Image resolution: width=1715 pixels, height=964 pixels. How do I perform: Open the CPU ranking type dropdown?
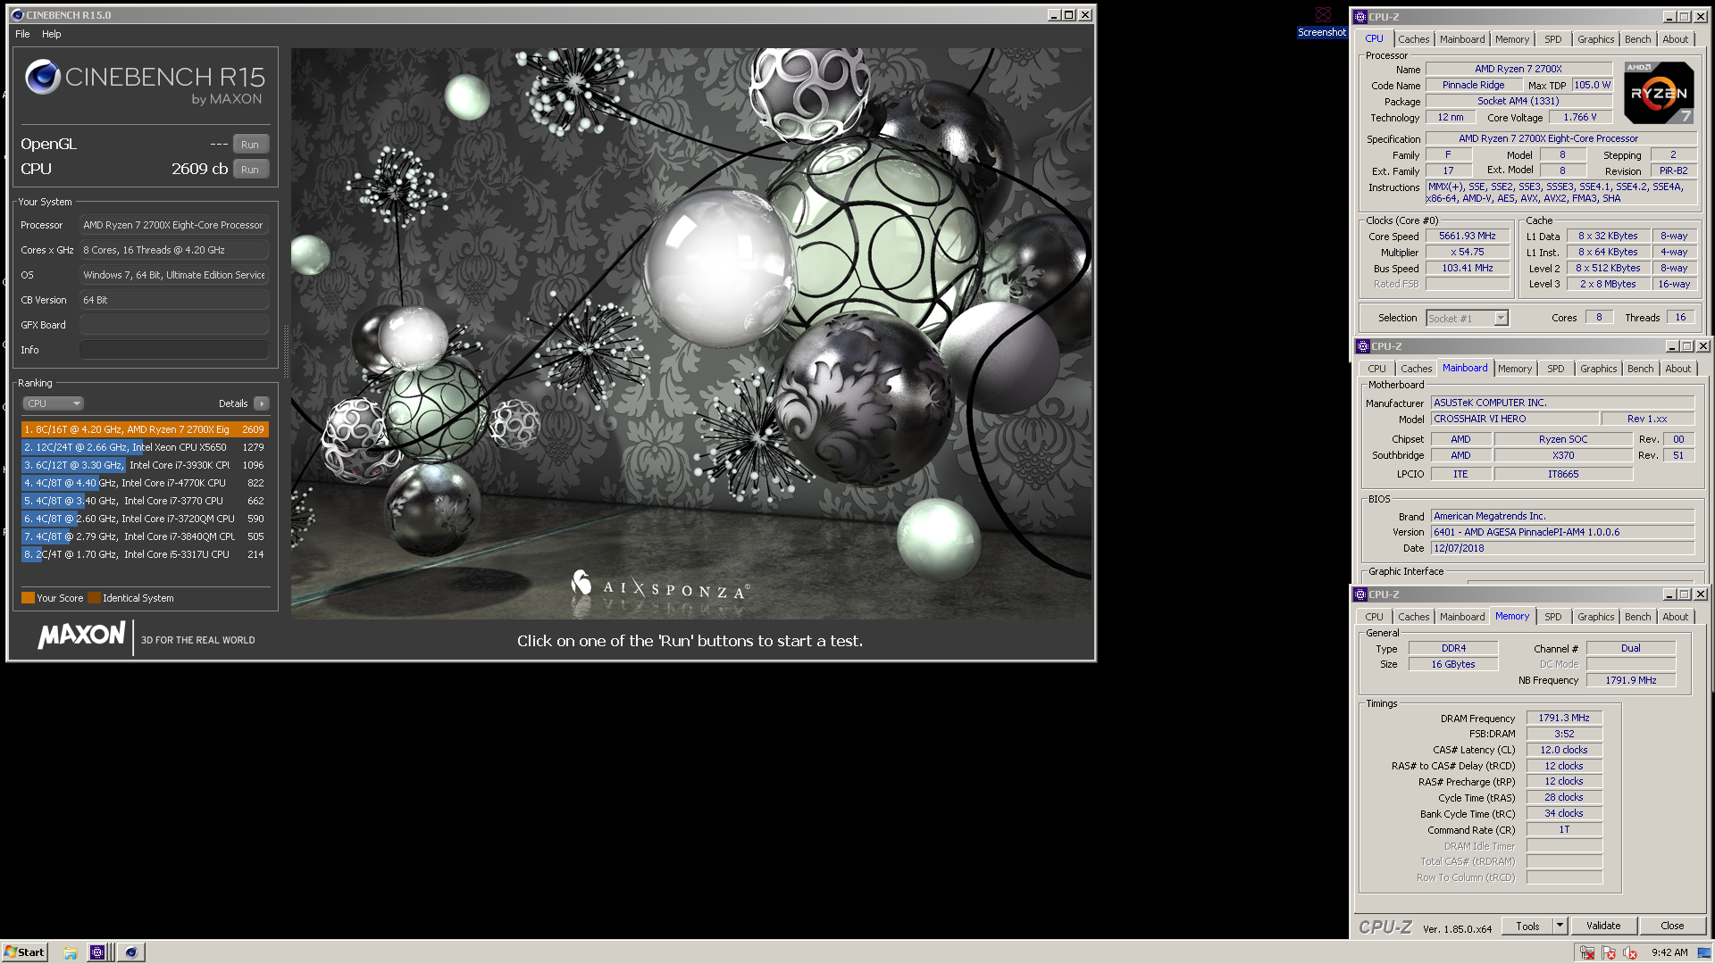[x=53, y=403]
